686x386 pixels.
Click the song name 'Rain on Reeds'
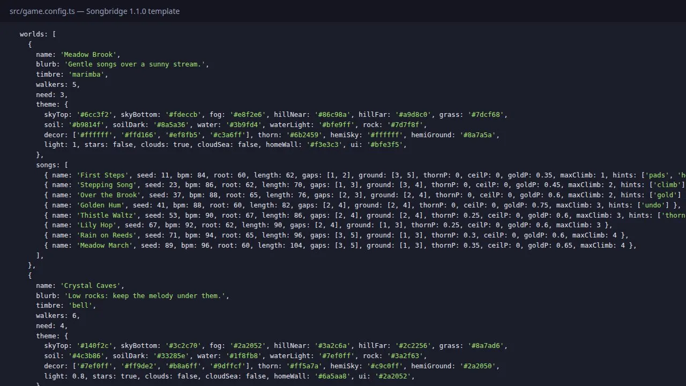tap(107, 235)
